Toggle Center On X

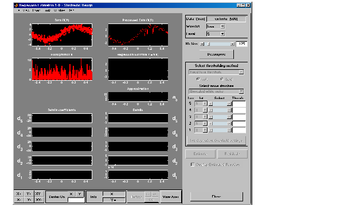71,194
